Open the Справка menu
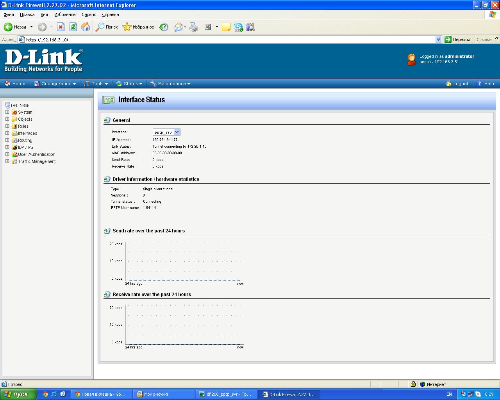Image resolution: width=500 pixels, height=400 pixels. 111,14
